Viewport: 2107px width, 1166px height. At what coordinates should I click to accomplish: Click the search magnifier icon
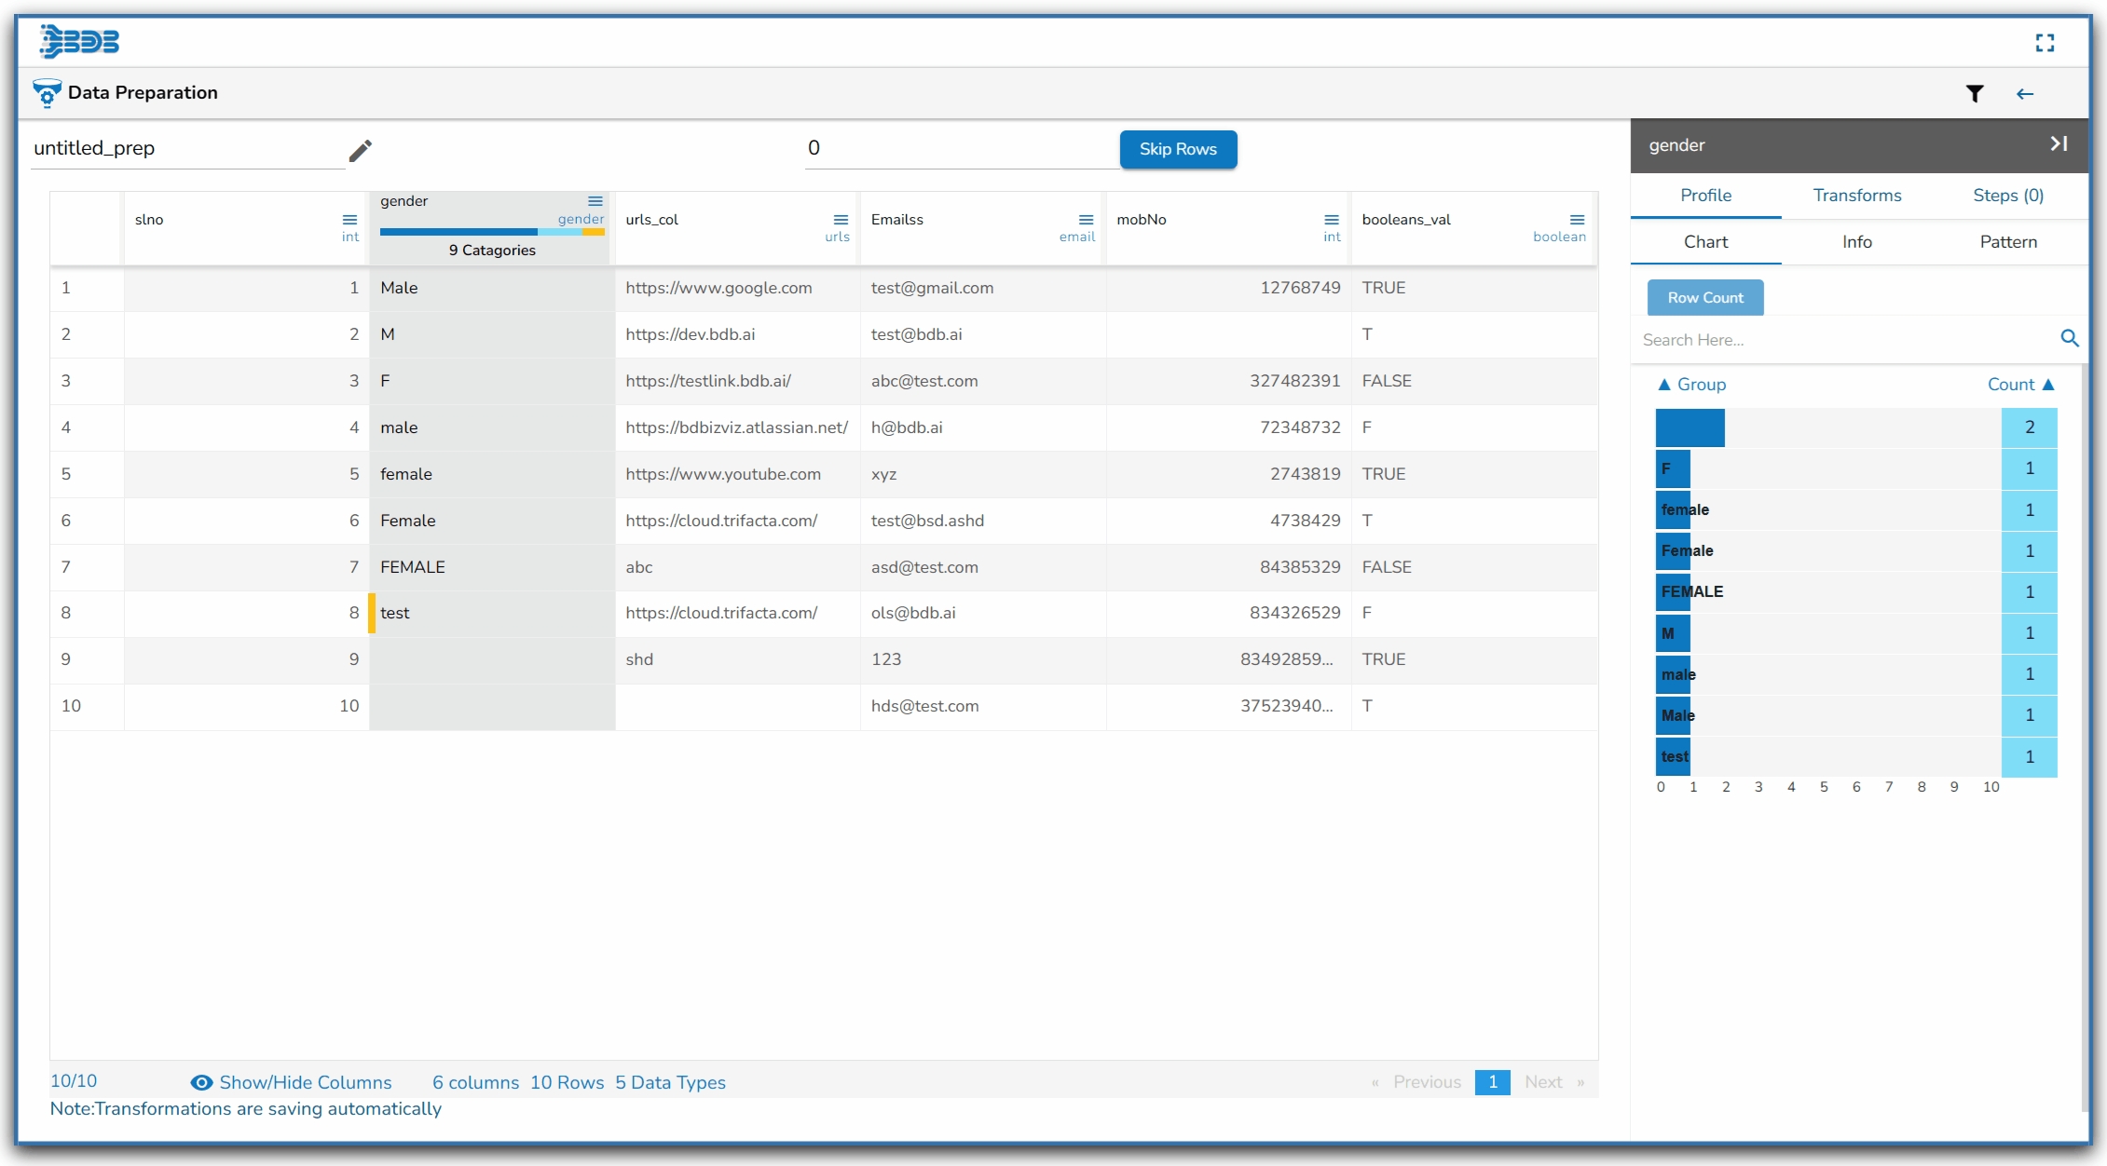[2069, 338]
